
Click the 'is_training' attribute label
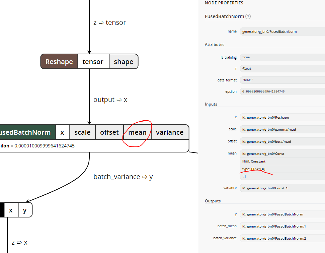click(228, 58)
